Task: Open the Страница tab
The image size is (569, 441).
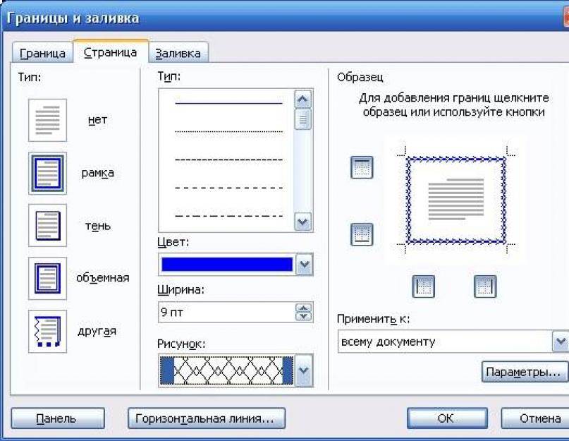Action: [110, 52]
